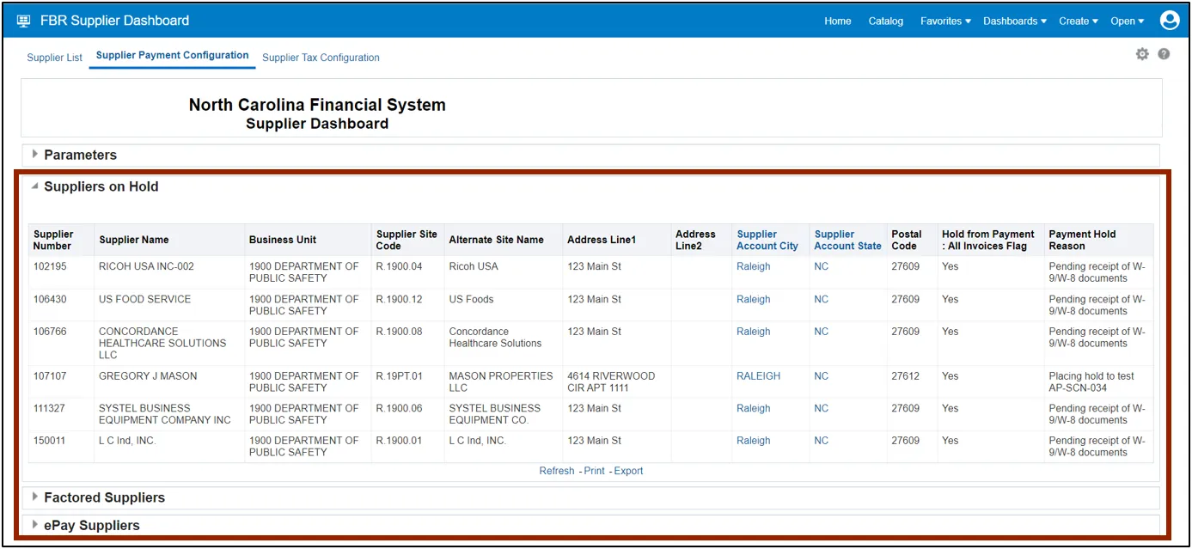Screen dimensions: 1192x549
Task: Switch to the Supplier List tab
Action: point(54,58)
